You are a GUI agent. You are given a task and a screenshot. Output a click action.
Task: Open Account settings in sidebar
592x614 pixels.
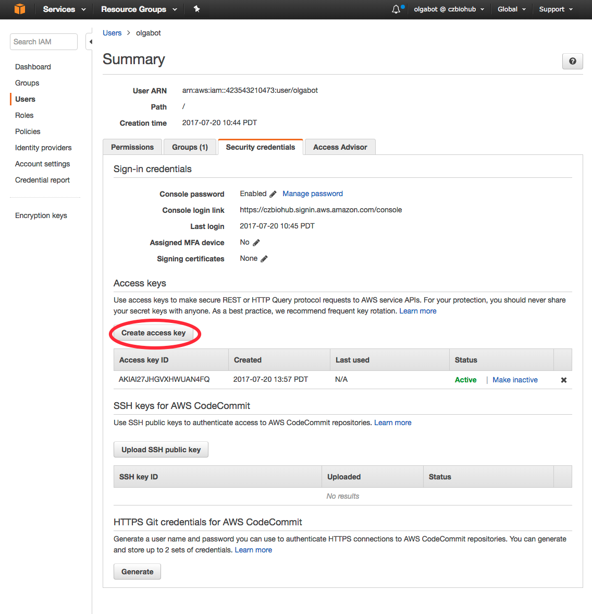(x=43, y=164)
